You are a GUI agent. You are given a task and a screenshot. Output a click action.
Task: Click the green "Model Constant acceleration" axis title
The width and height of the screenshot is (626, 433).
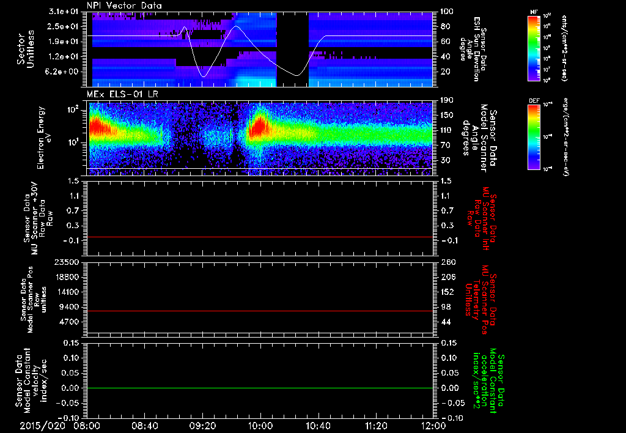coord(488,380)
